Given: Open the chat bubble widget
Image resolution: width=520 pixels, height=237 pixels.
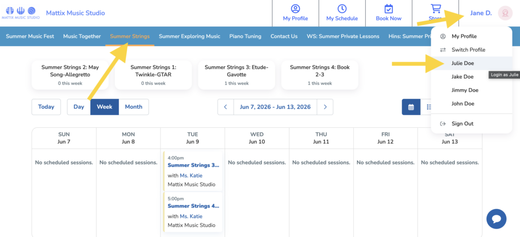Looking at the screenshot, I should [496, 219].
